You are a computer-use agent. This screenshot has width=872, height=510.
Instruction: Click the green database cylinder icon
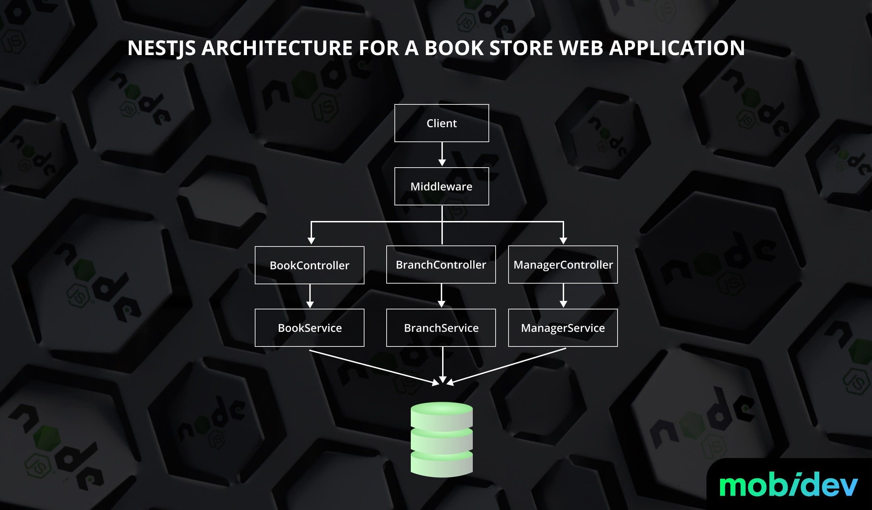441,440
